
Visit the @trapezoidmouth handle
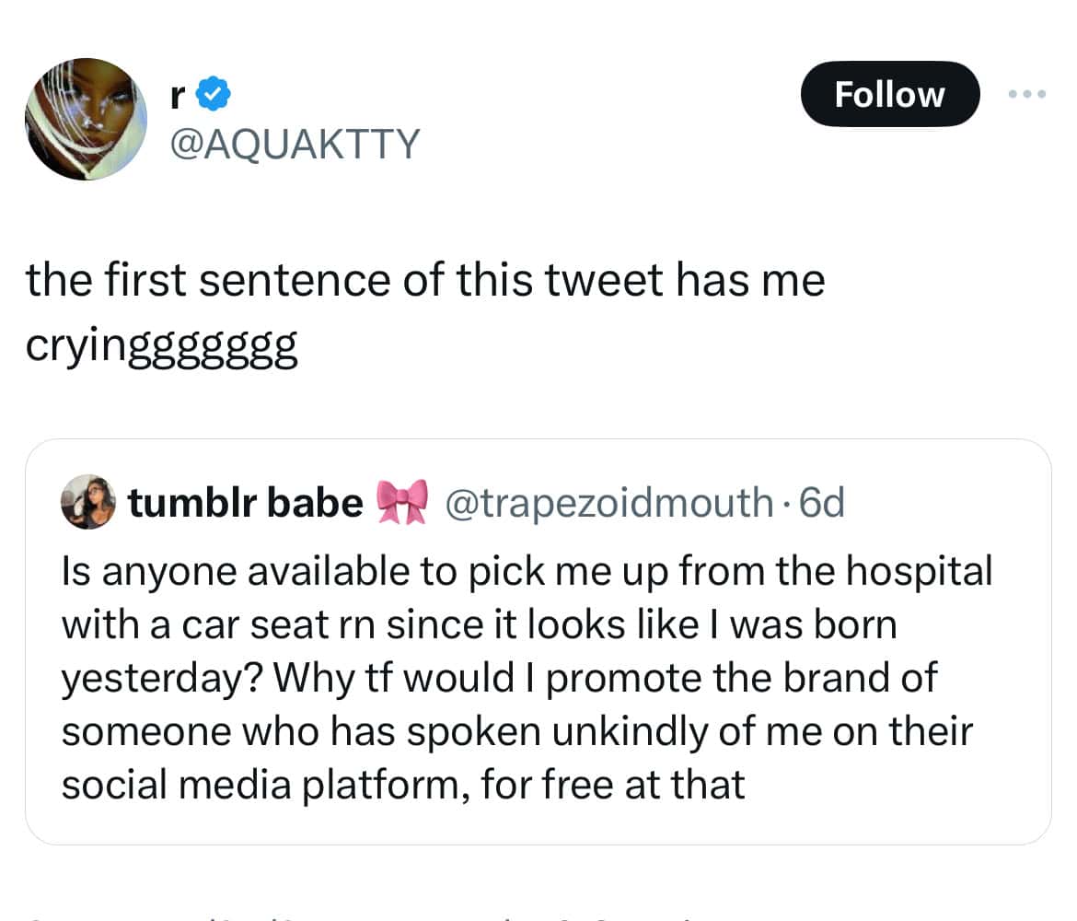(x=608, y=503)
